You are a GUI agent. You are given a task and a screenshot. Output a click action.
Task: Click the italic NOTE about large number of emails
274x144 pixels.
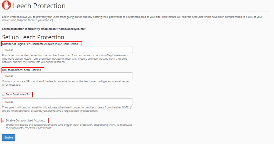(66, 109)
